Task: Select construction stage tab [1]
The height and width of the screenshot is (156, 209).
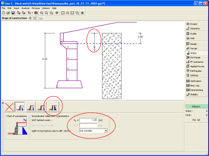Action: pyautogui.click(x=41, y=18)
